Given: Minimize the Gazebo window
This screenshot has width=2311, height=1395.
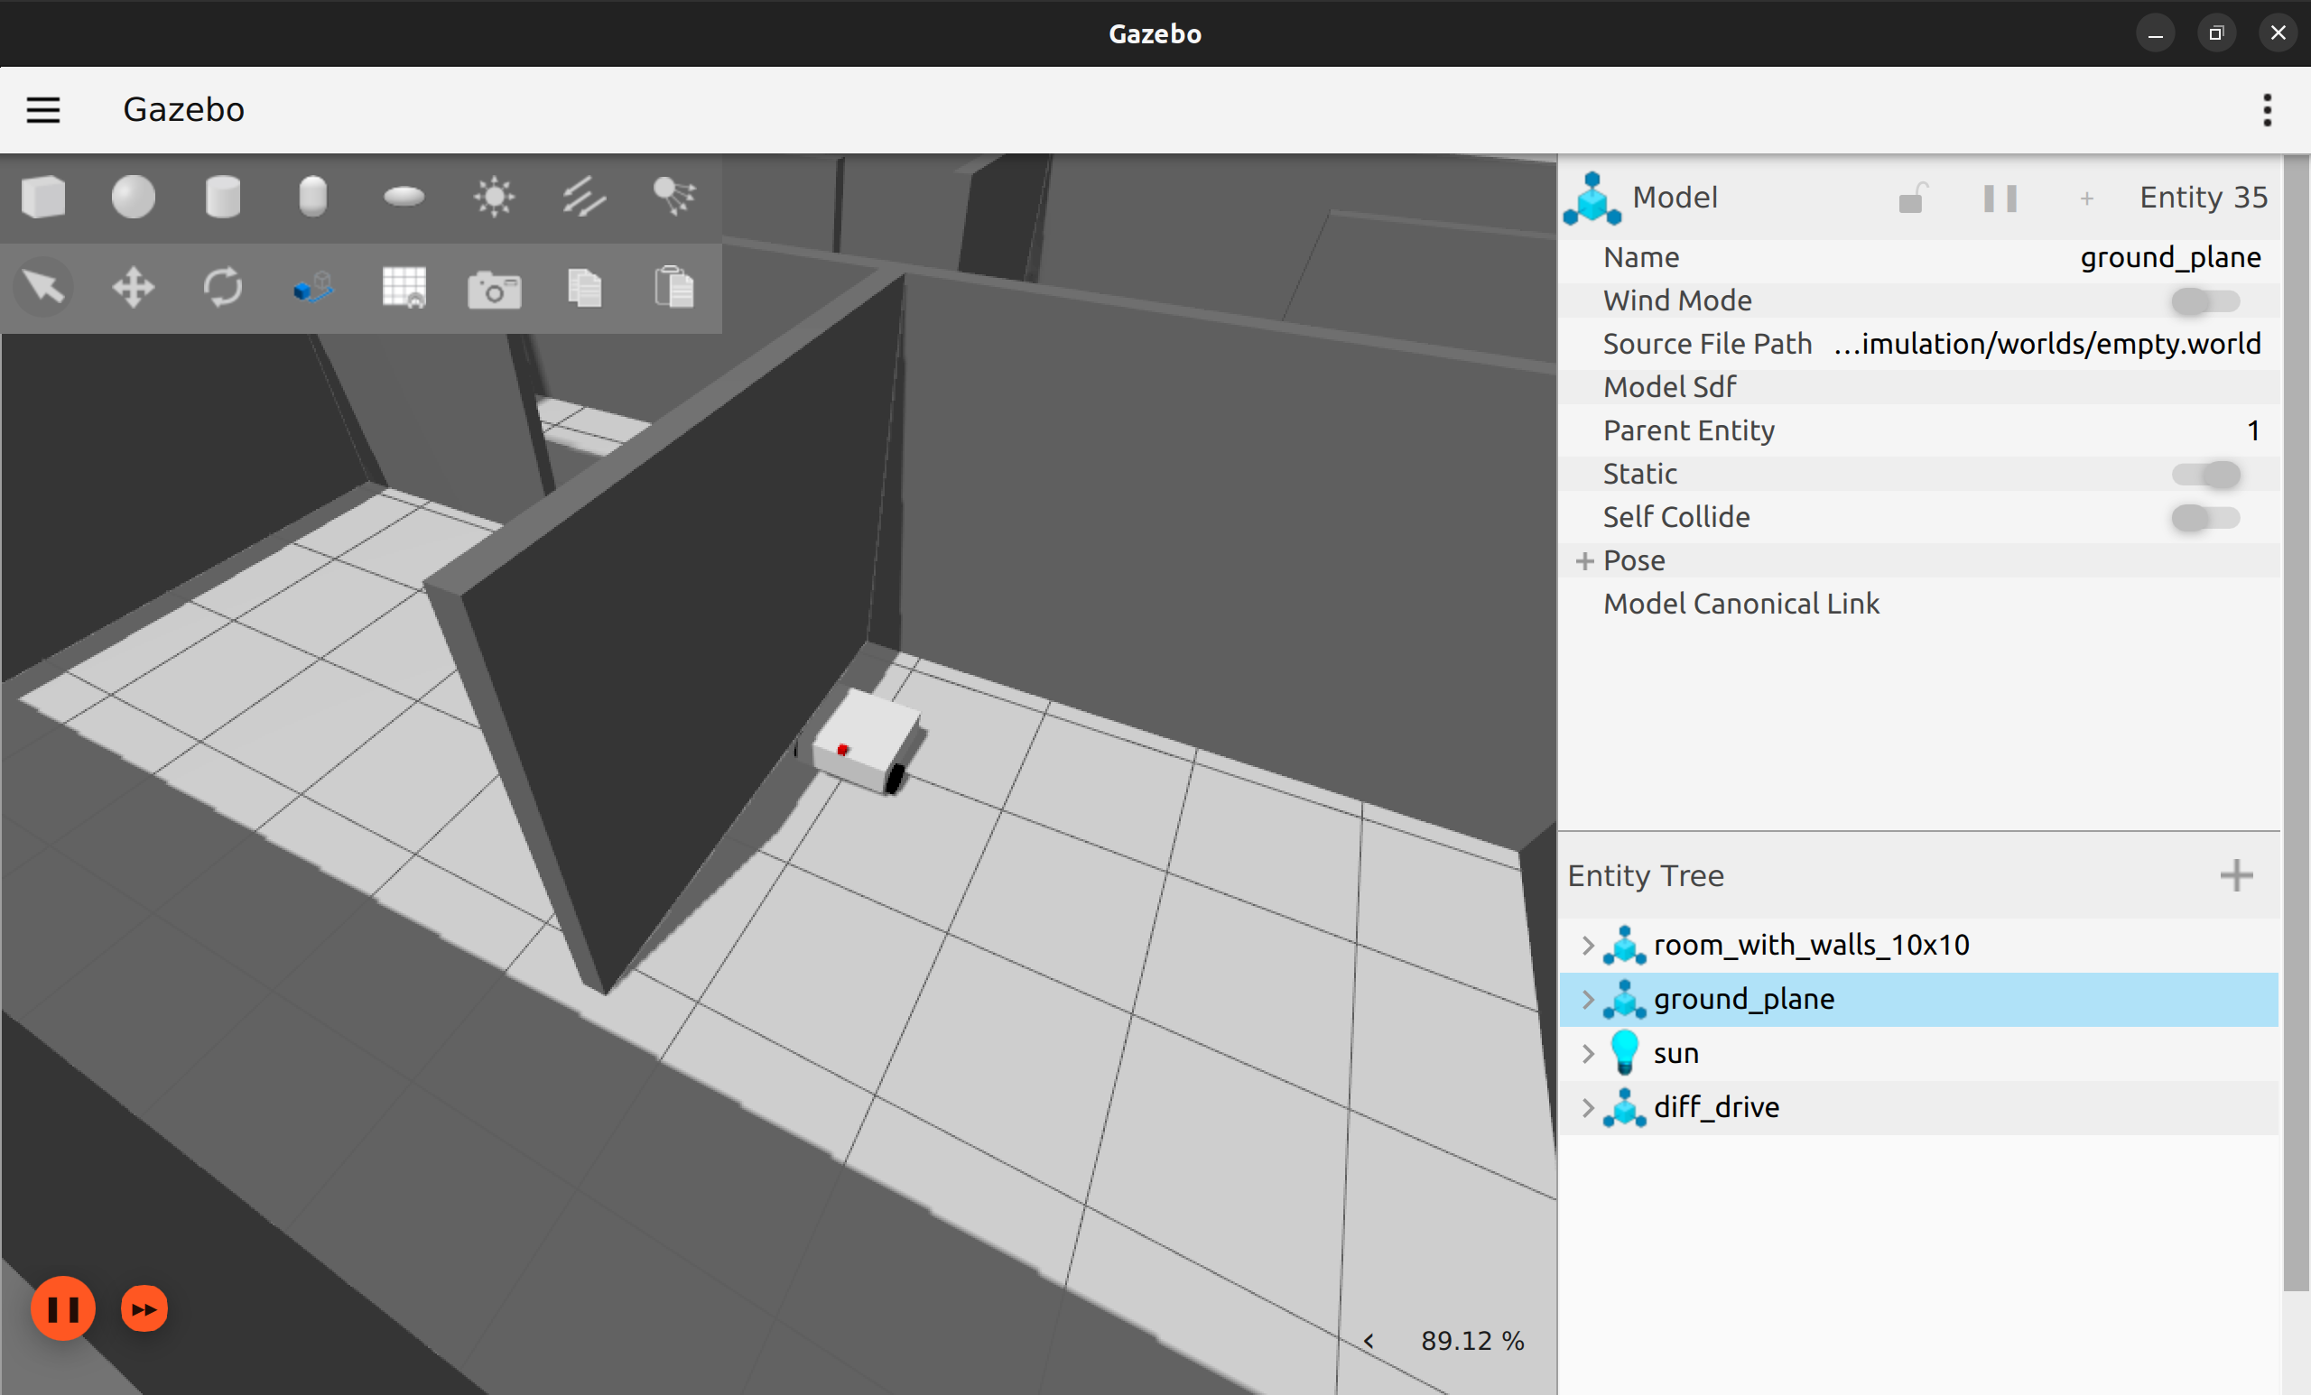Looking at the screenshot, I should click(x=2156, y=33).
